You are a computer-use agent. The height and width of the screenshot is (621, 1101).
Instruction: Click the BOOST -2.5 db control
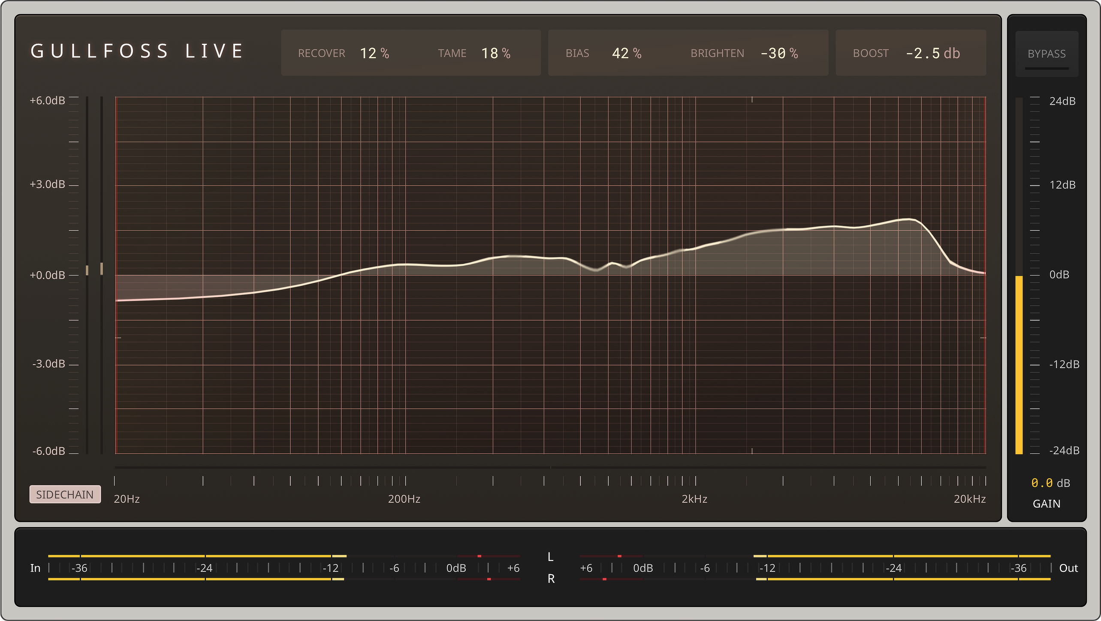click(x=932, y=53)
